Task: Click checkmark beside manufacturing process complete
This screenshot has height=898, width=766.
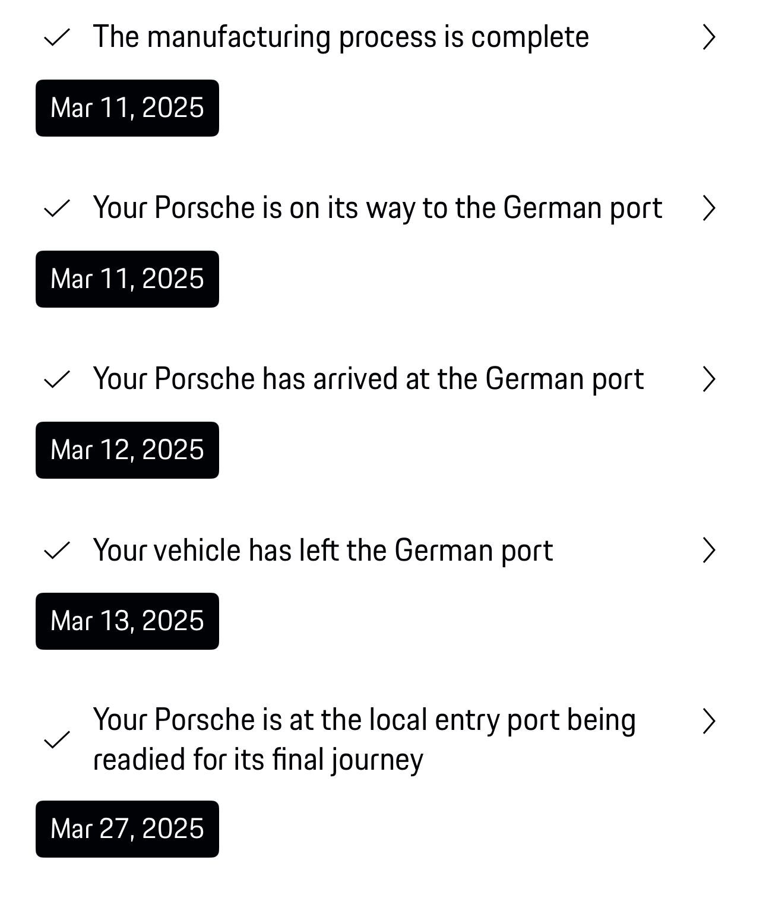Action: click(x=57, y=38)
